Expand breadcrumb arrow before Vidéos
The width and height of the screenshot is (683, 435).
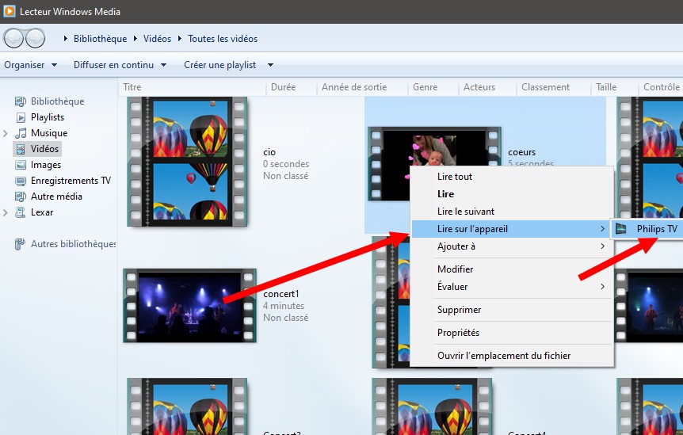coord(135,38)
